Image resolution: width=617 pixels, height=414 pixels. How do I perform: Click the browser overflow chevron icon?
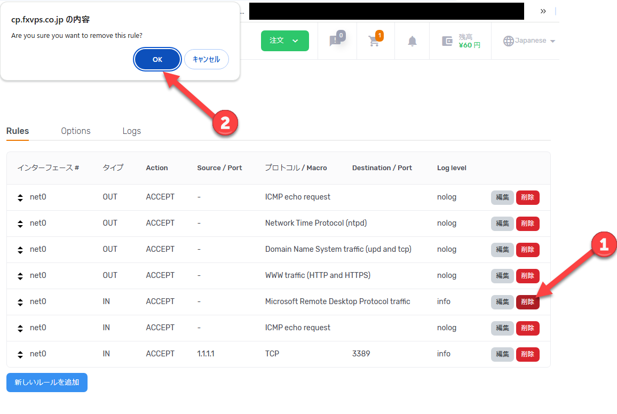[x=543, y=11]
